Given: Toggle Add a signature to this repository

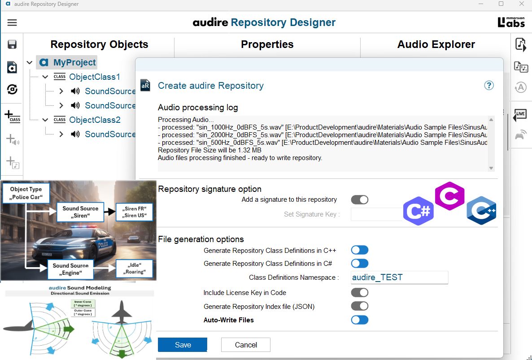Looking at the screenshot, I should 360,200.
